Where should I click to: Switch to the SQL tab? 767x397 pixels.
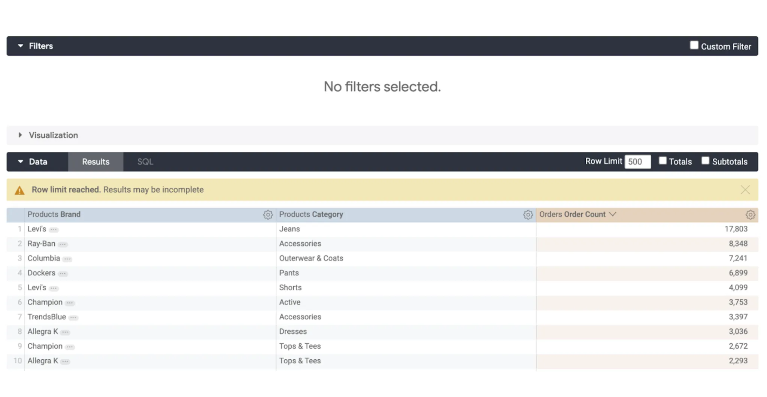[x=145, y=161]
